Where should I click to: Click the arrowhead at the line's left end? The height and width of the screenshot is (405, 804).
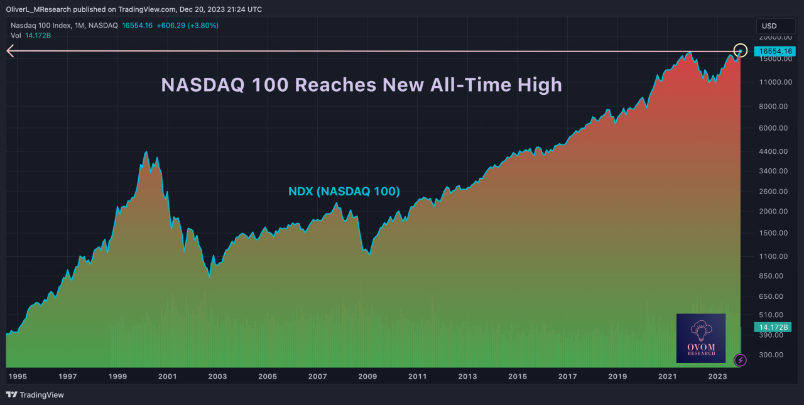[11, 51]
